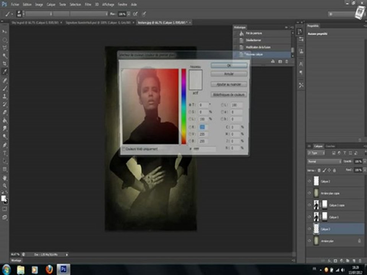Click OK in the color picker
Viewport: 367px width, 275px height.
coord(229,65)
